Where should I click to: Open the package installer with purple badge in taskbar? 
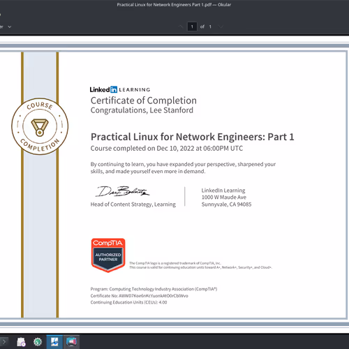pos(21,342)
